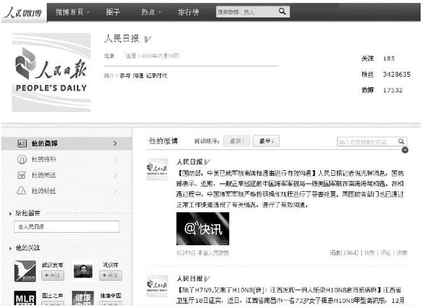Click the verified V badge next to the profile name
This screenshot has height=307, width=426.
(147, 39)
